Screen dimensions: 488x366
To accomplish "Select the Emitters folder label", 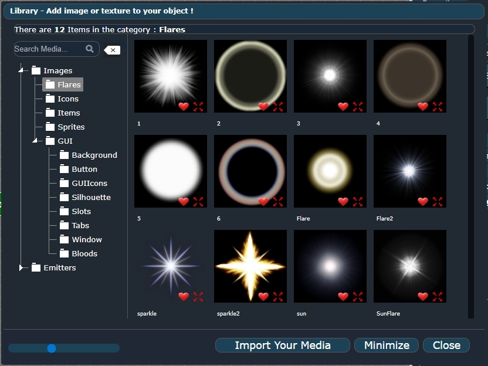I will tap(60, 267).
